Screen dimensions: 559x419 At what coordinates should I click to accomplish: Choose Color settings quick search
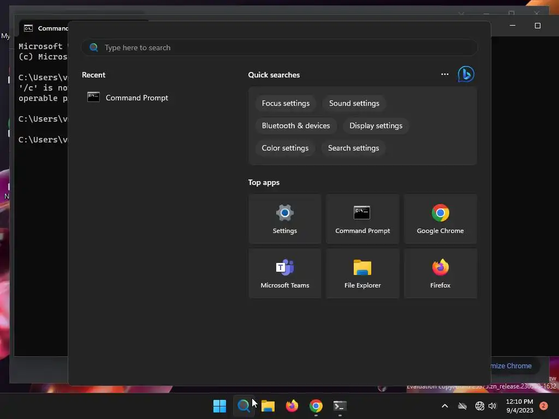click(x=285, y=148)
